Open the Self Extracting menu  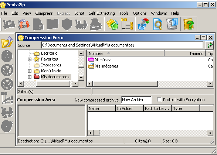click(x=102, y=13)
